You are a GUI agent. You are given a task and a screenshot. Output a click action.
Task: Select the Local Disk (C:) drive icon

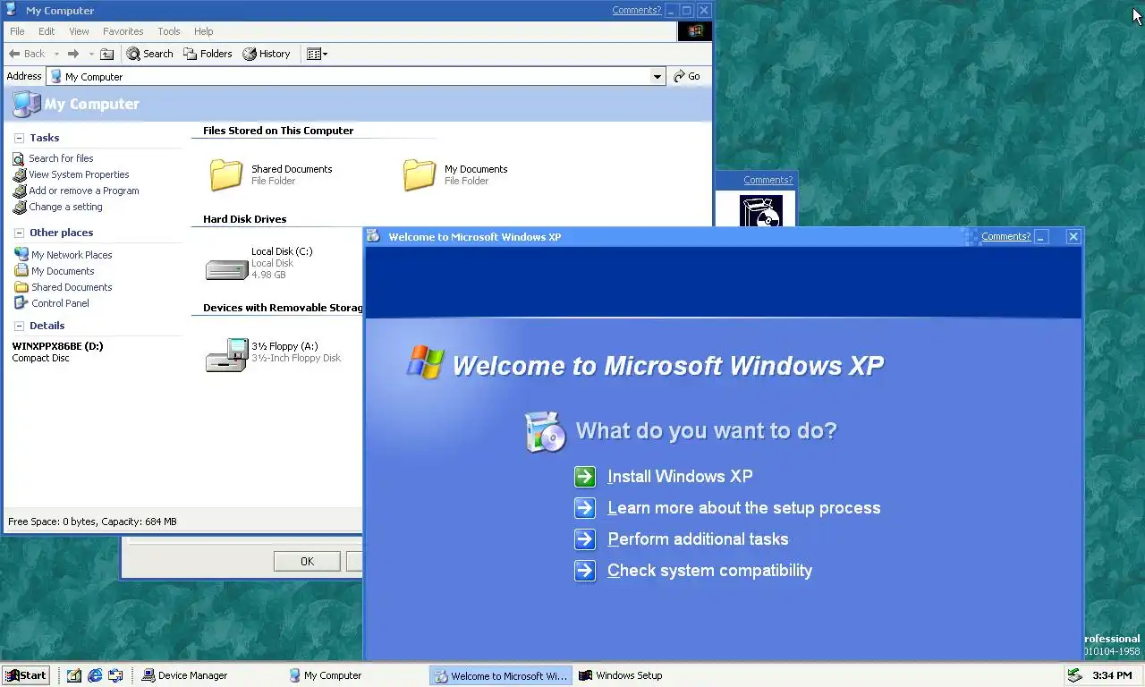[x=226, y=268]
